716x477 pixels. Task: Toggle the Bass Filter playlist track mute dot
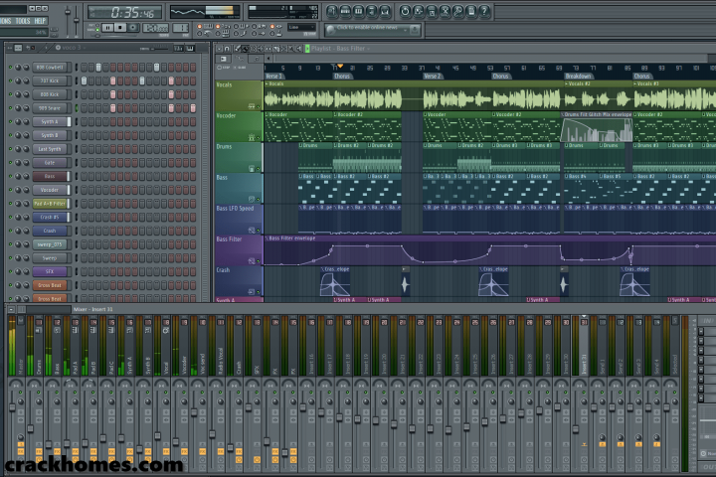[x=259, y=261]
